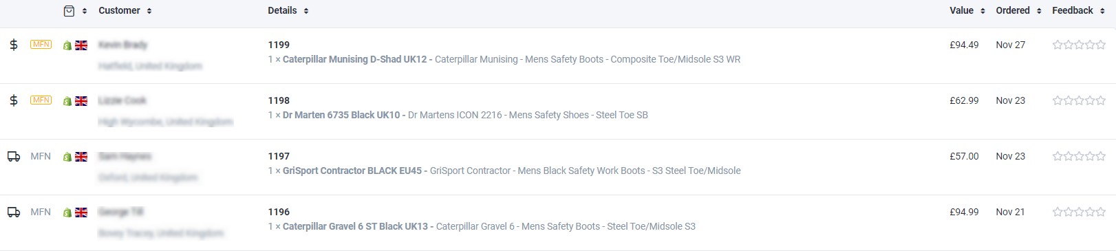This screenshot has width=1116, height=251.
Task: Click the delivery truck icon for order 1196
Action: point(14,212)
